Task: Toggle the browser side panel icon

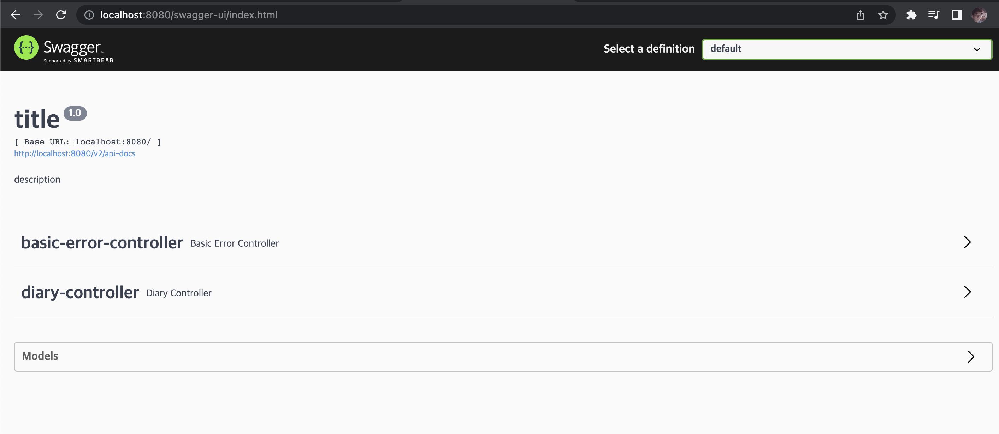Action: (956, 15)
